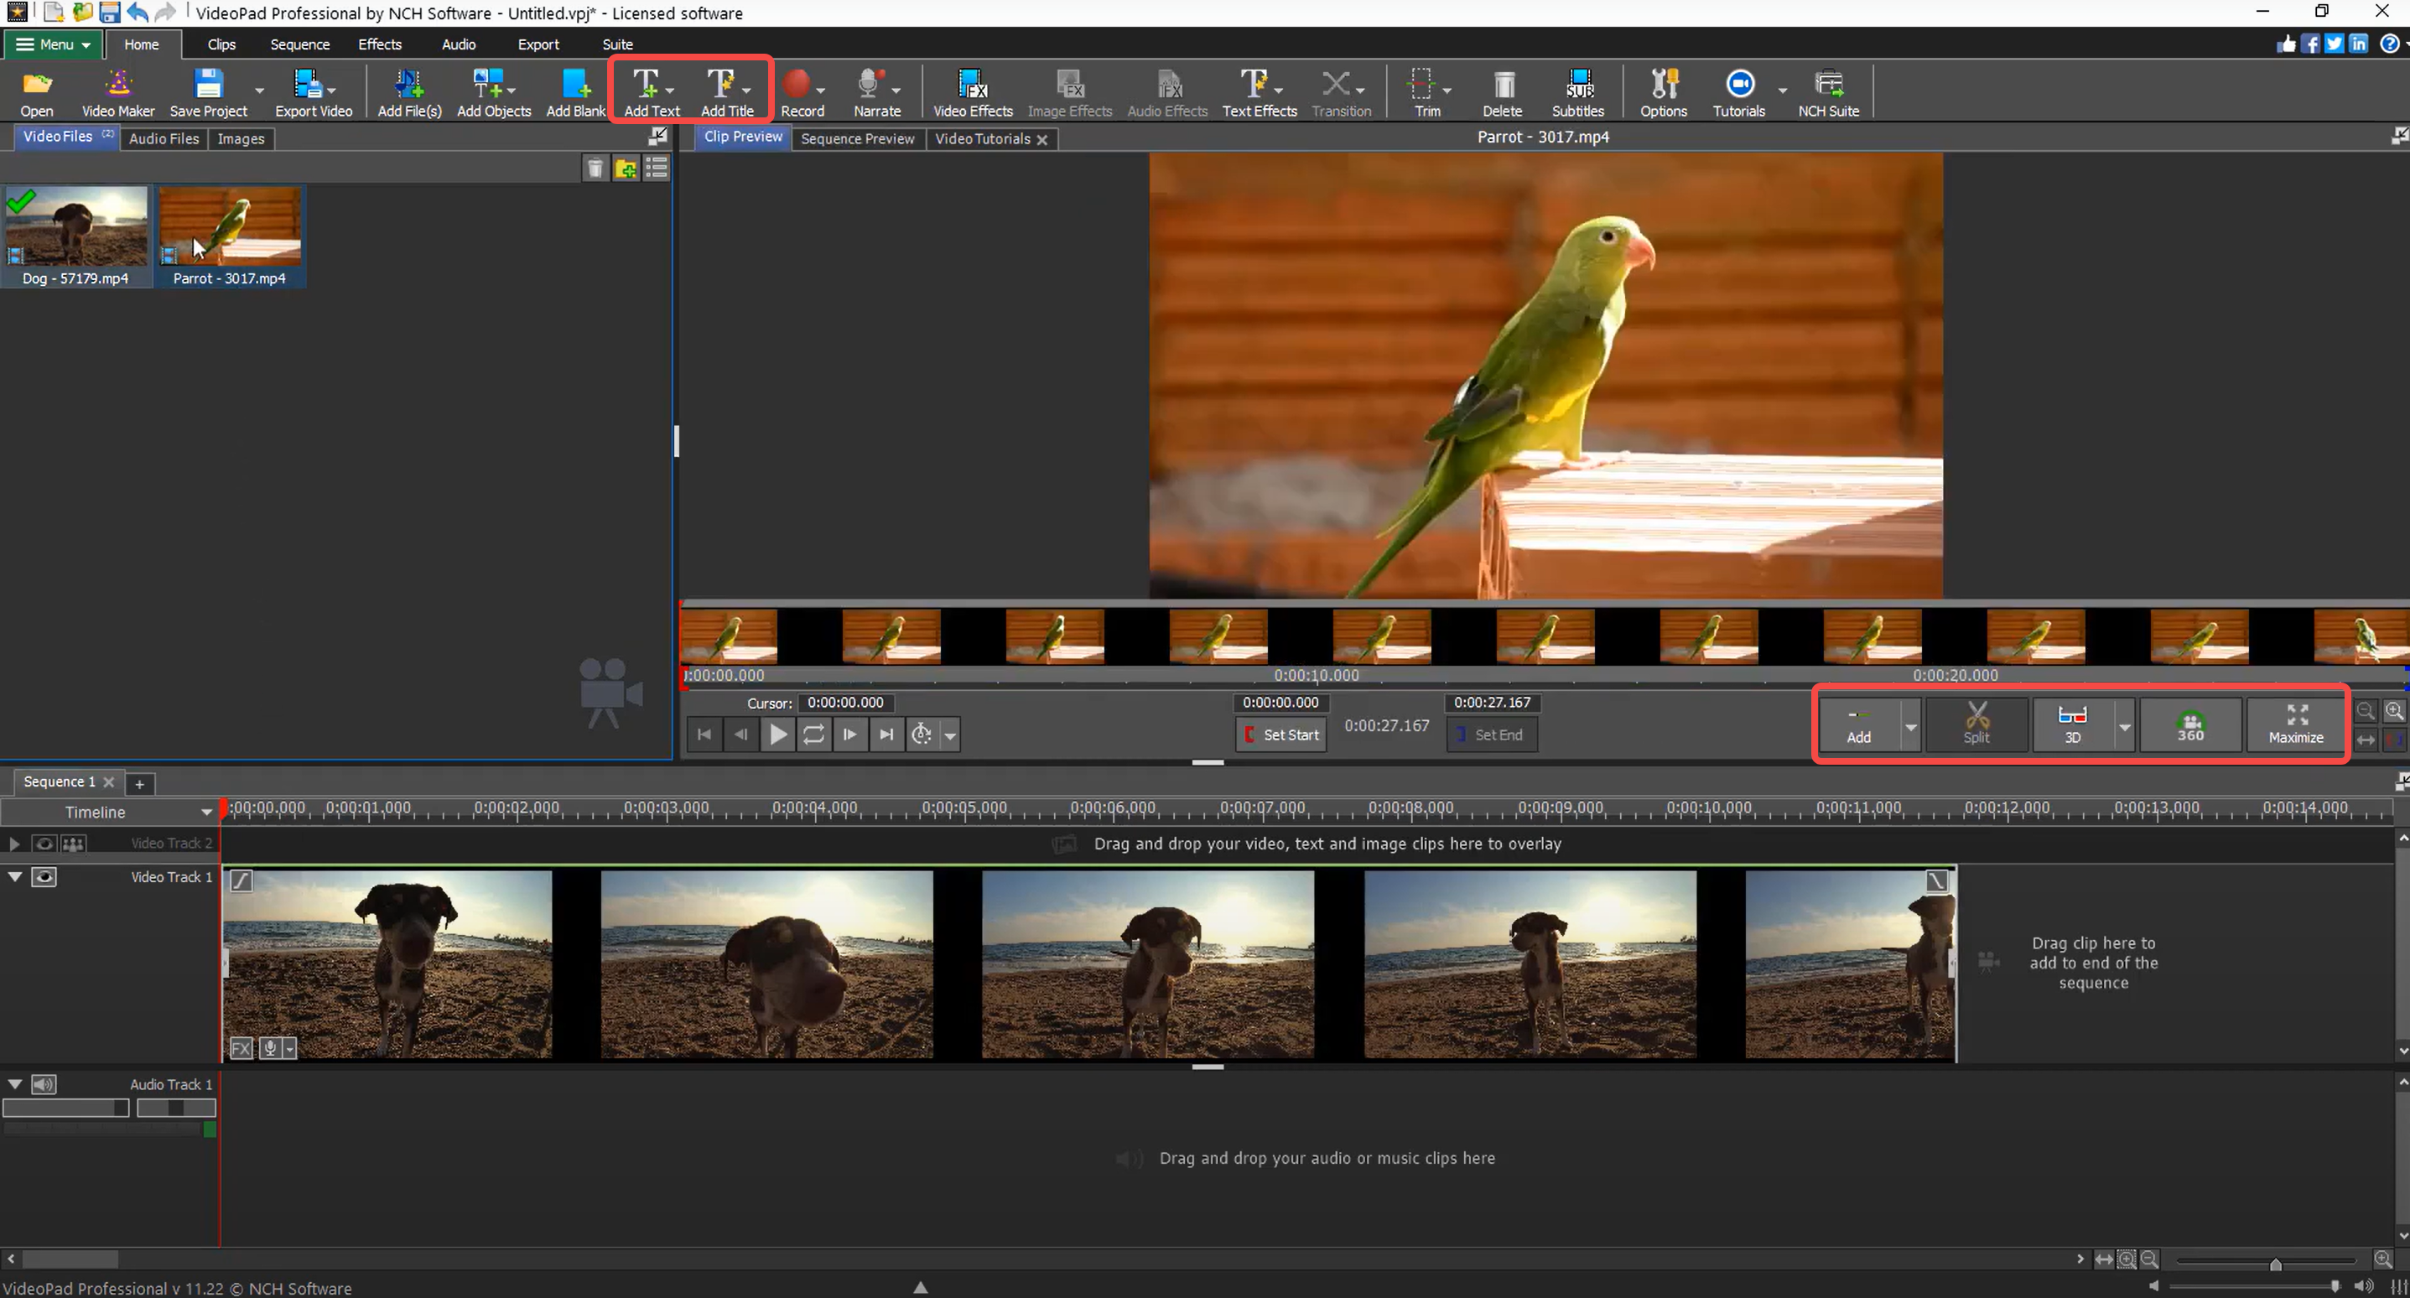Switch to the Sequence Preview tab
Screen dimensions: 2410x1298
click(857, 138)
